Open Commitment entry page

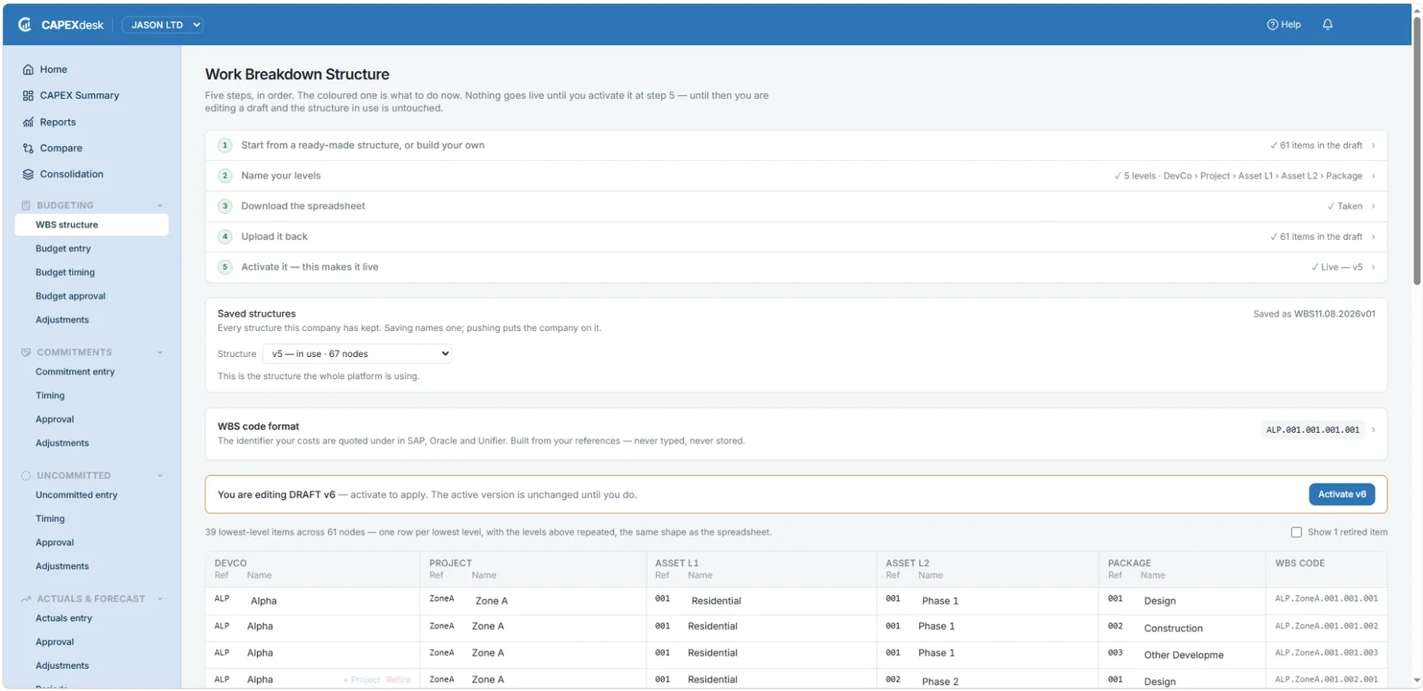[x=75, y=372]
